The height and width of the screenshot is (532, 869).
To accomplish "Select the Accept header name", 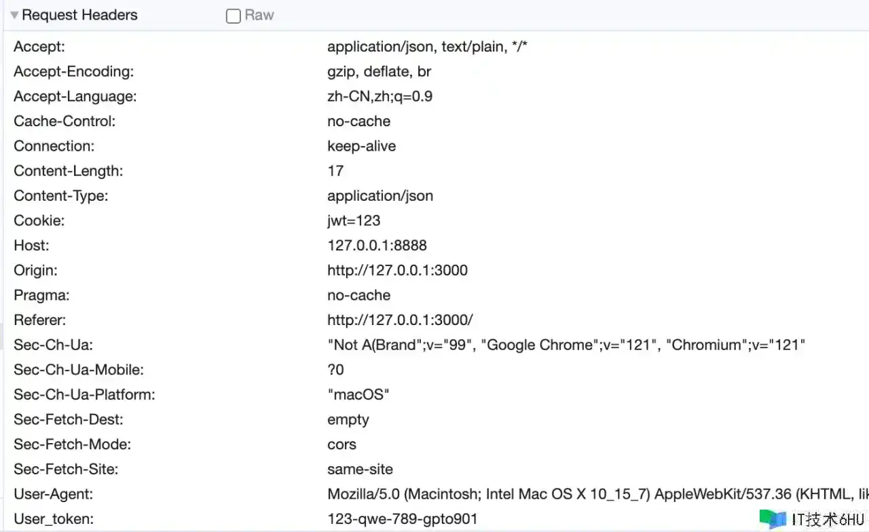I will (39, 47).
